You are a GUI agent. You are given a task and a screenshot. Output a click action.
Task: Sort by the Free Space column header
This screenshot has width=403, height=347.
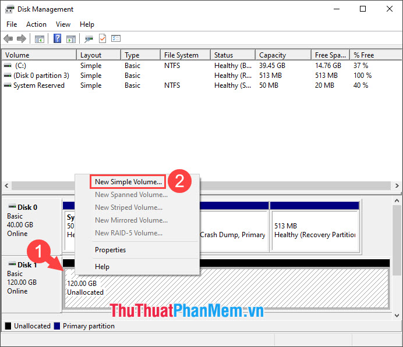[x=331, y=55]
